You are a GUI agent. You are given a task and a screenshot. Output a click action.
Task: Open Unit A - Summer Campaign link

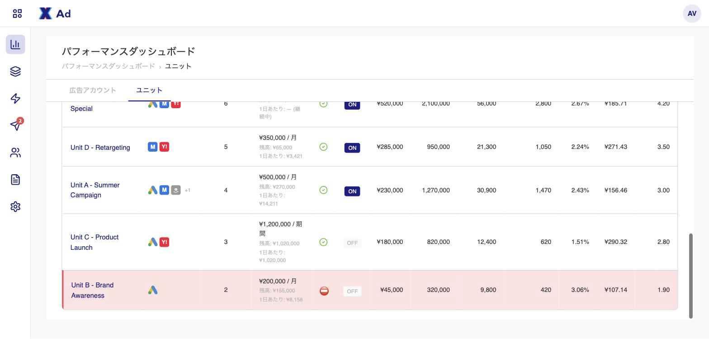tap(95, 190)
